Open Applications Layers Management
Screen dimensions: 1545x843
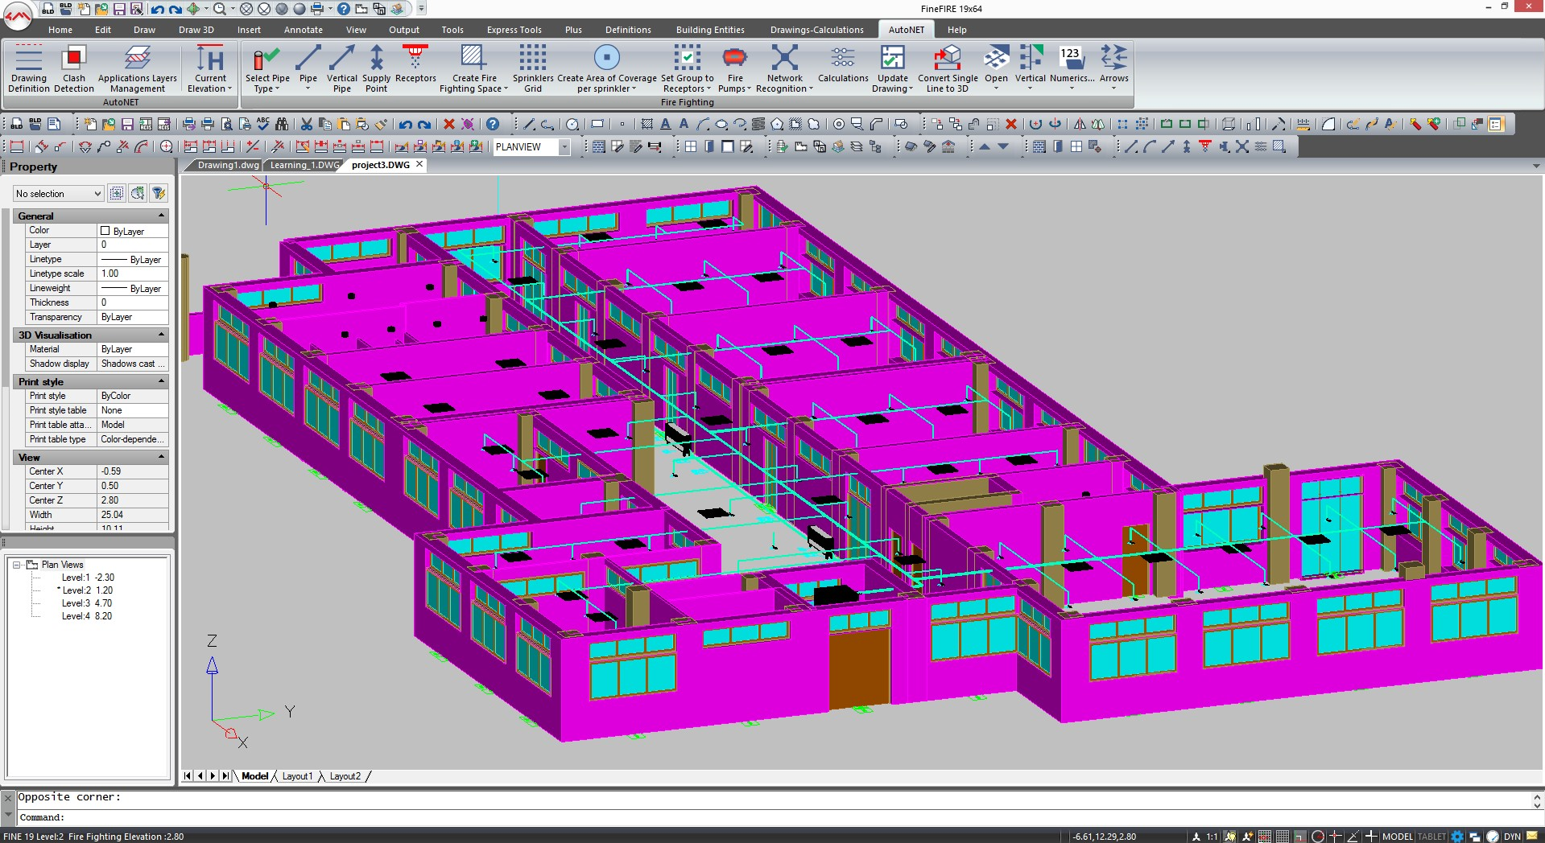coord(138,68)
